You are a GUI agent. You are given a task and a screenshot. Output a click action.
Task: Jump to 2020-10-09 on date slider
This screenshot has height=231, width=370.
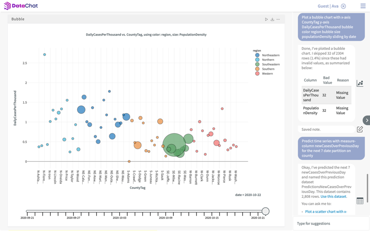pos(166,212)
